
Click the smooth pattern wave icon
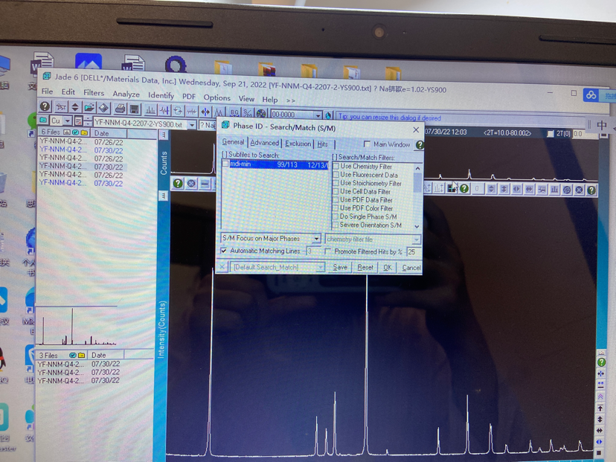coord(192,112)
